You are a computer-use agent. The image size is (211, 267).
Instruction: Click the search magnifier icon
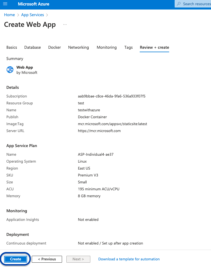click(x=179, y=4)
